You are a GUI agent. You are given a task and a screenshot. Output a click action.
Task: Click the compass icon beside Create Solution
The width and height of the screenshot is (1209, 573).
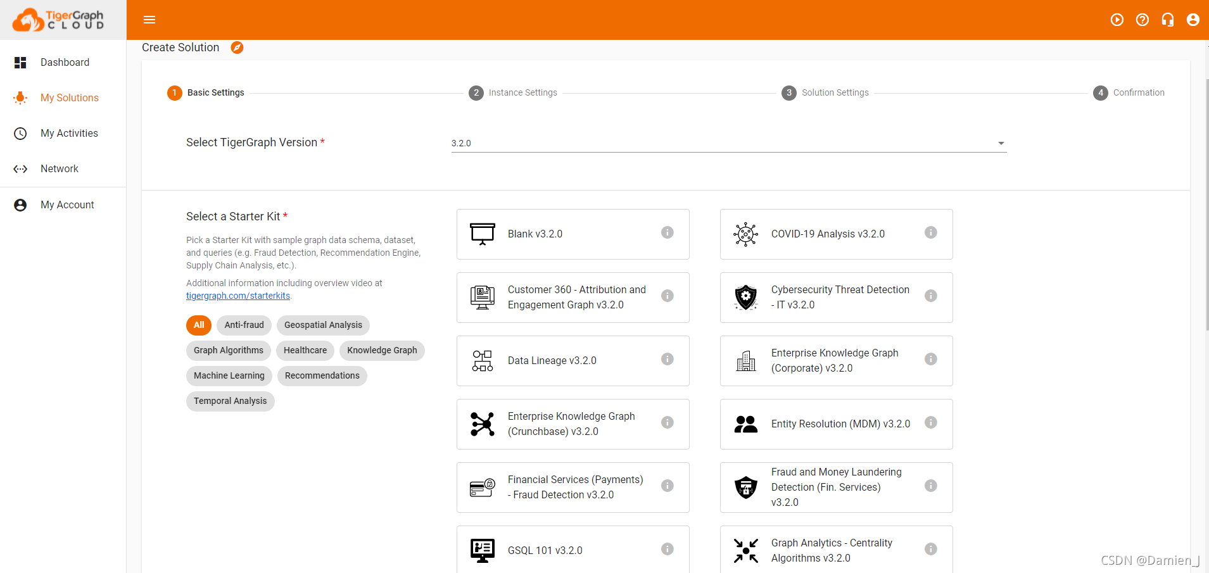pyautogui.click(x=237, y=47)
